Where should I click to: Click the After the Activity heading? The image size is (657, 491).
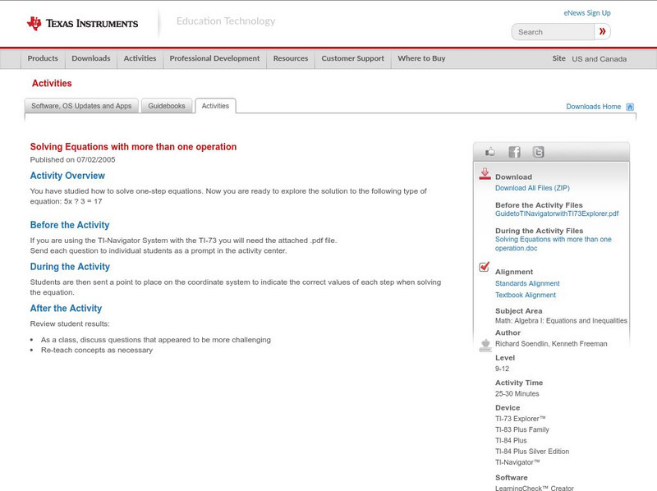(x=66, y=309)
